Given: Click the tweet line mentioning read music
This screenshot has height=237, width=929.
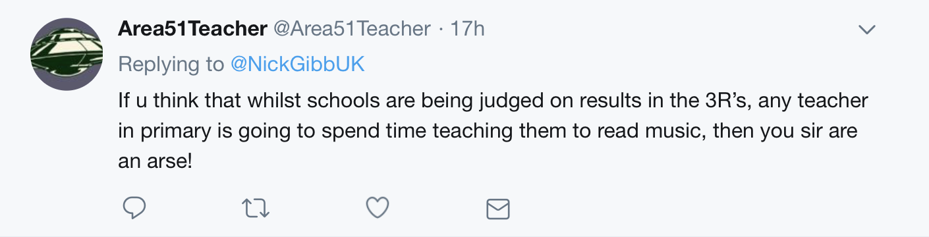Looking at the screenshot, I should click(488, 130).
